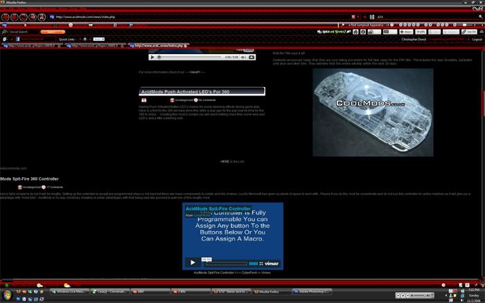The image size is (485, 303).
Task: Click the 17 Comments link
Action: 55,187
